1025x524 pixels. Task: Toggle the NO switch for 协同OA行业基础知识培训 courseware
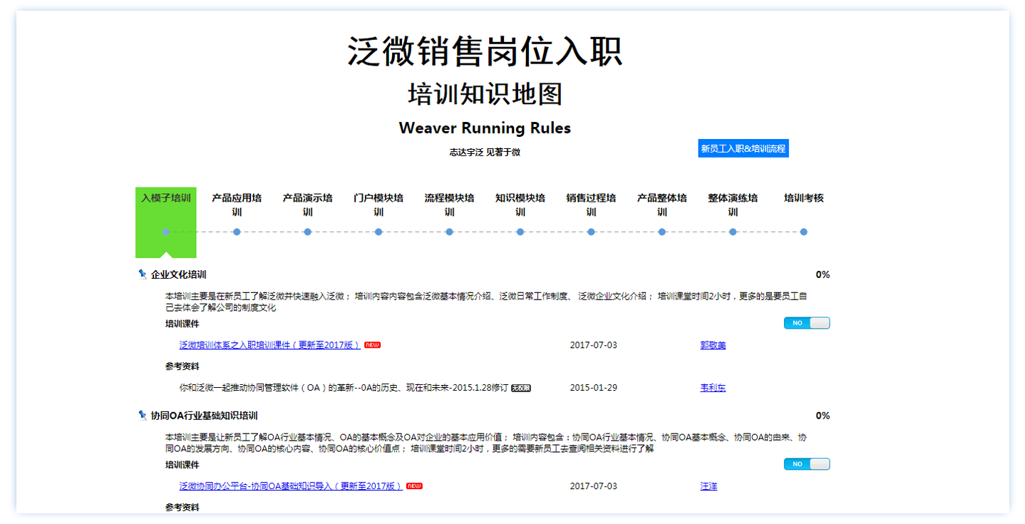pyautogui.click(x=807, y=464)
